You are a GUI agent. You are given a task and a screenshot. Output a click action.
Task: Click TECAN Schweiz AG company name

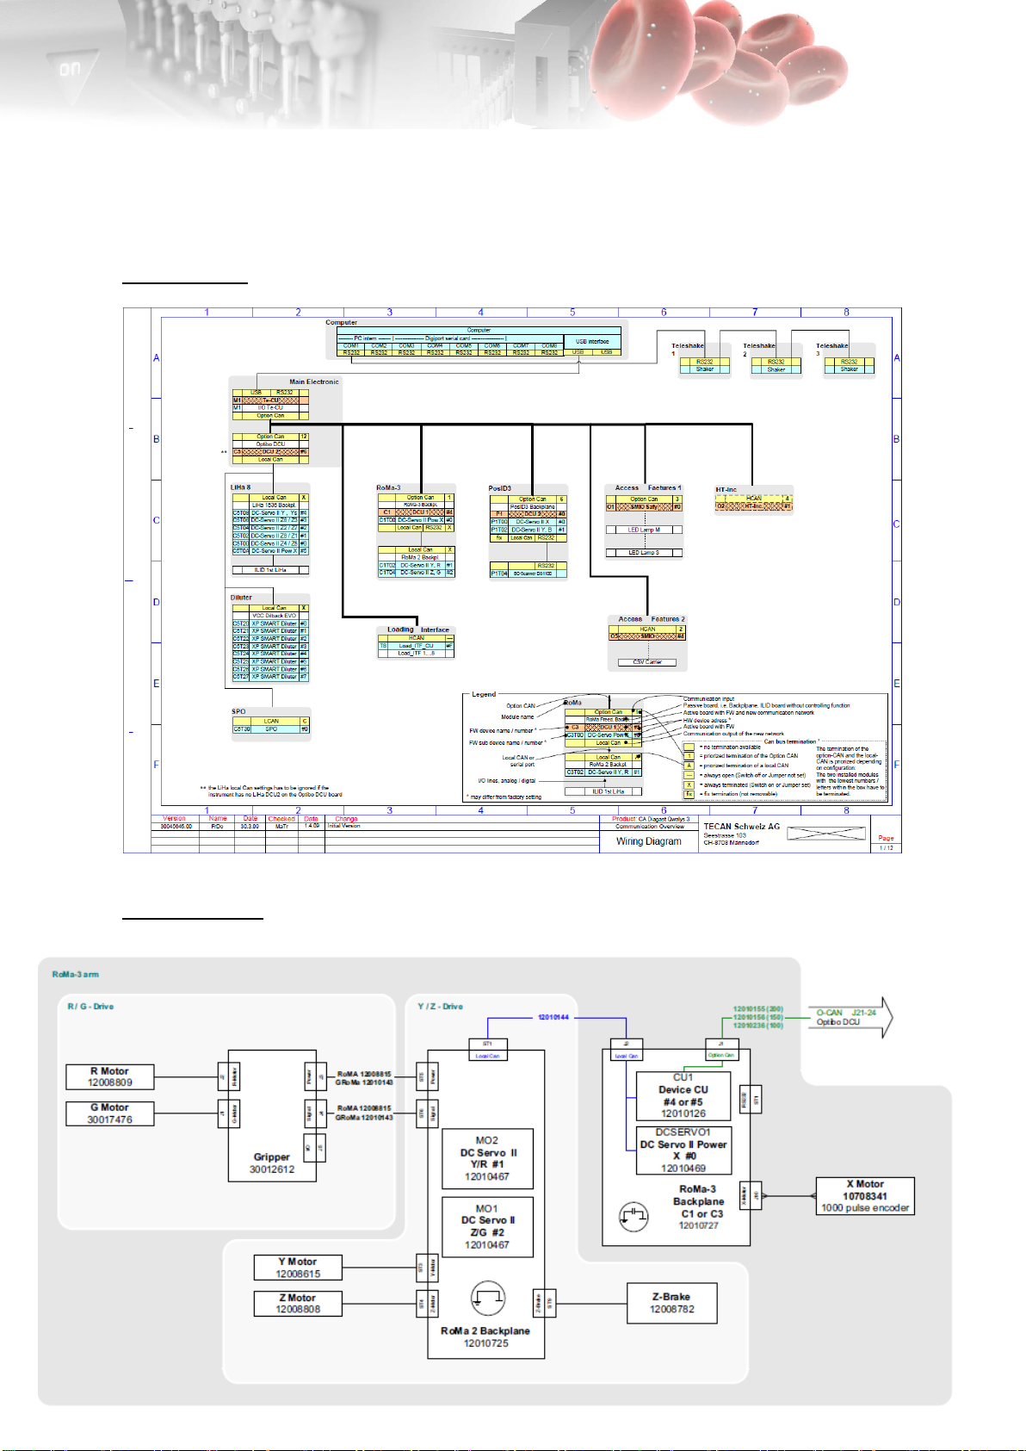point(742,827)
